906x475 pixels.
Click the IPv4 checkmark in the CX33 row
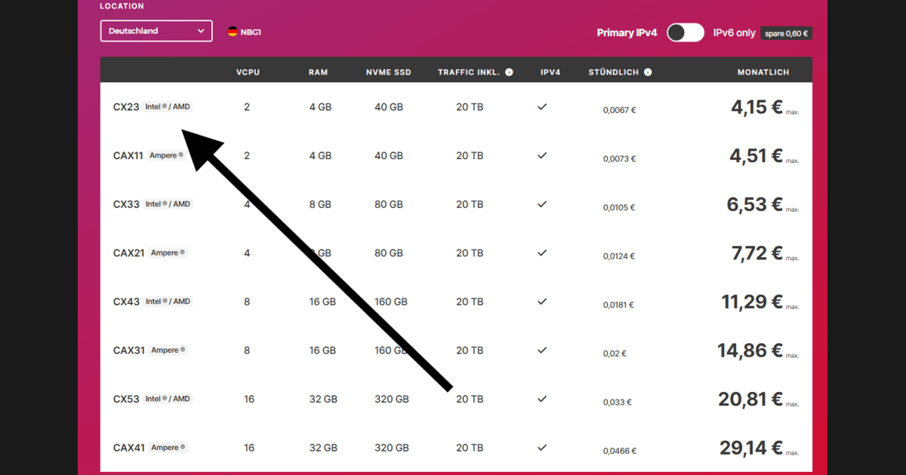[x=542, y=204]
